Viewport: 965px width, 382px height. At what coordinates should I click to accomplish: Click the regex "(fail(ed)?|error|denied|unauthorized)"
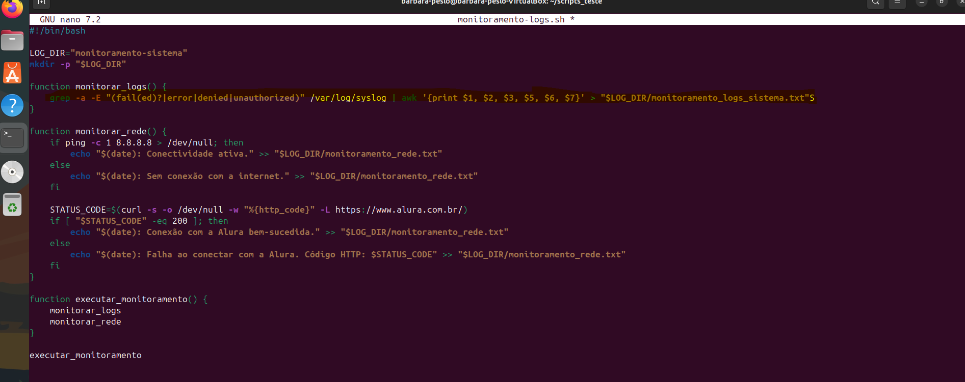(x=205, y=98)
